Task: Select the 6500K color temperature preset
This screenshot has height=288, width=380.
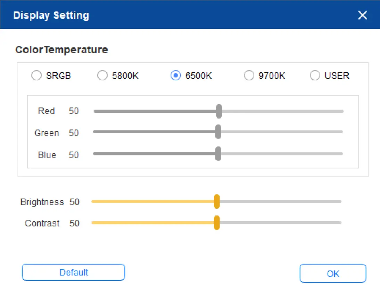Action: click(176, 75)
